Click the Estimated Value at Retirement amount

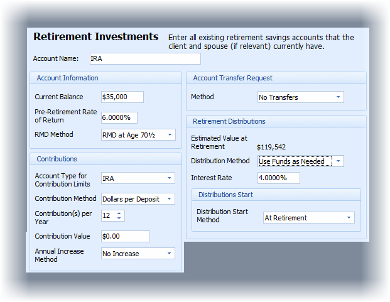click(271, 147)
